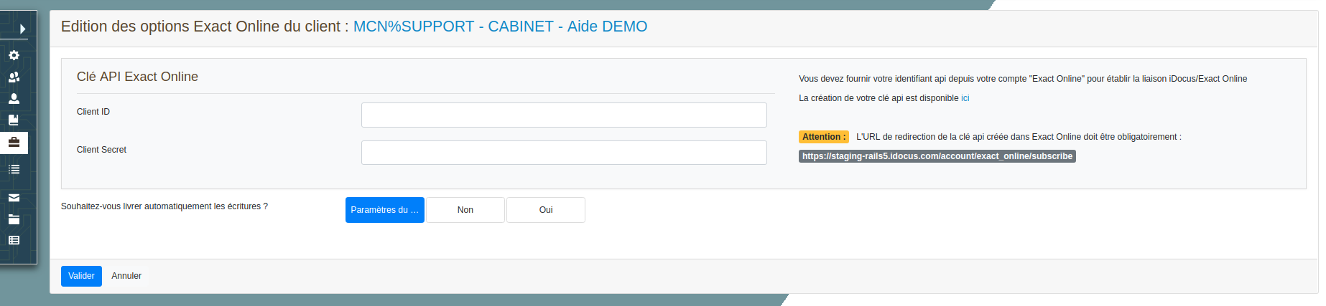The height and width of the screenshot is (306, 1326).
Task: Open the settings gear icon in sidebar
Action: 14,55
